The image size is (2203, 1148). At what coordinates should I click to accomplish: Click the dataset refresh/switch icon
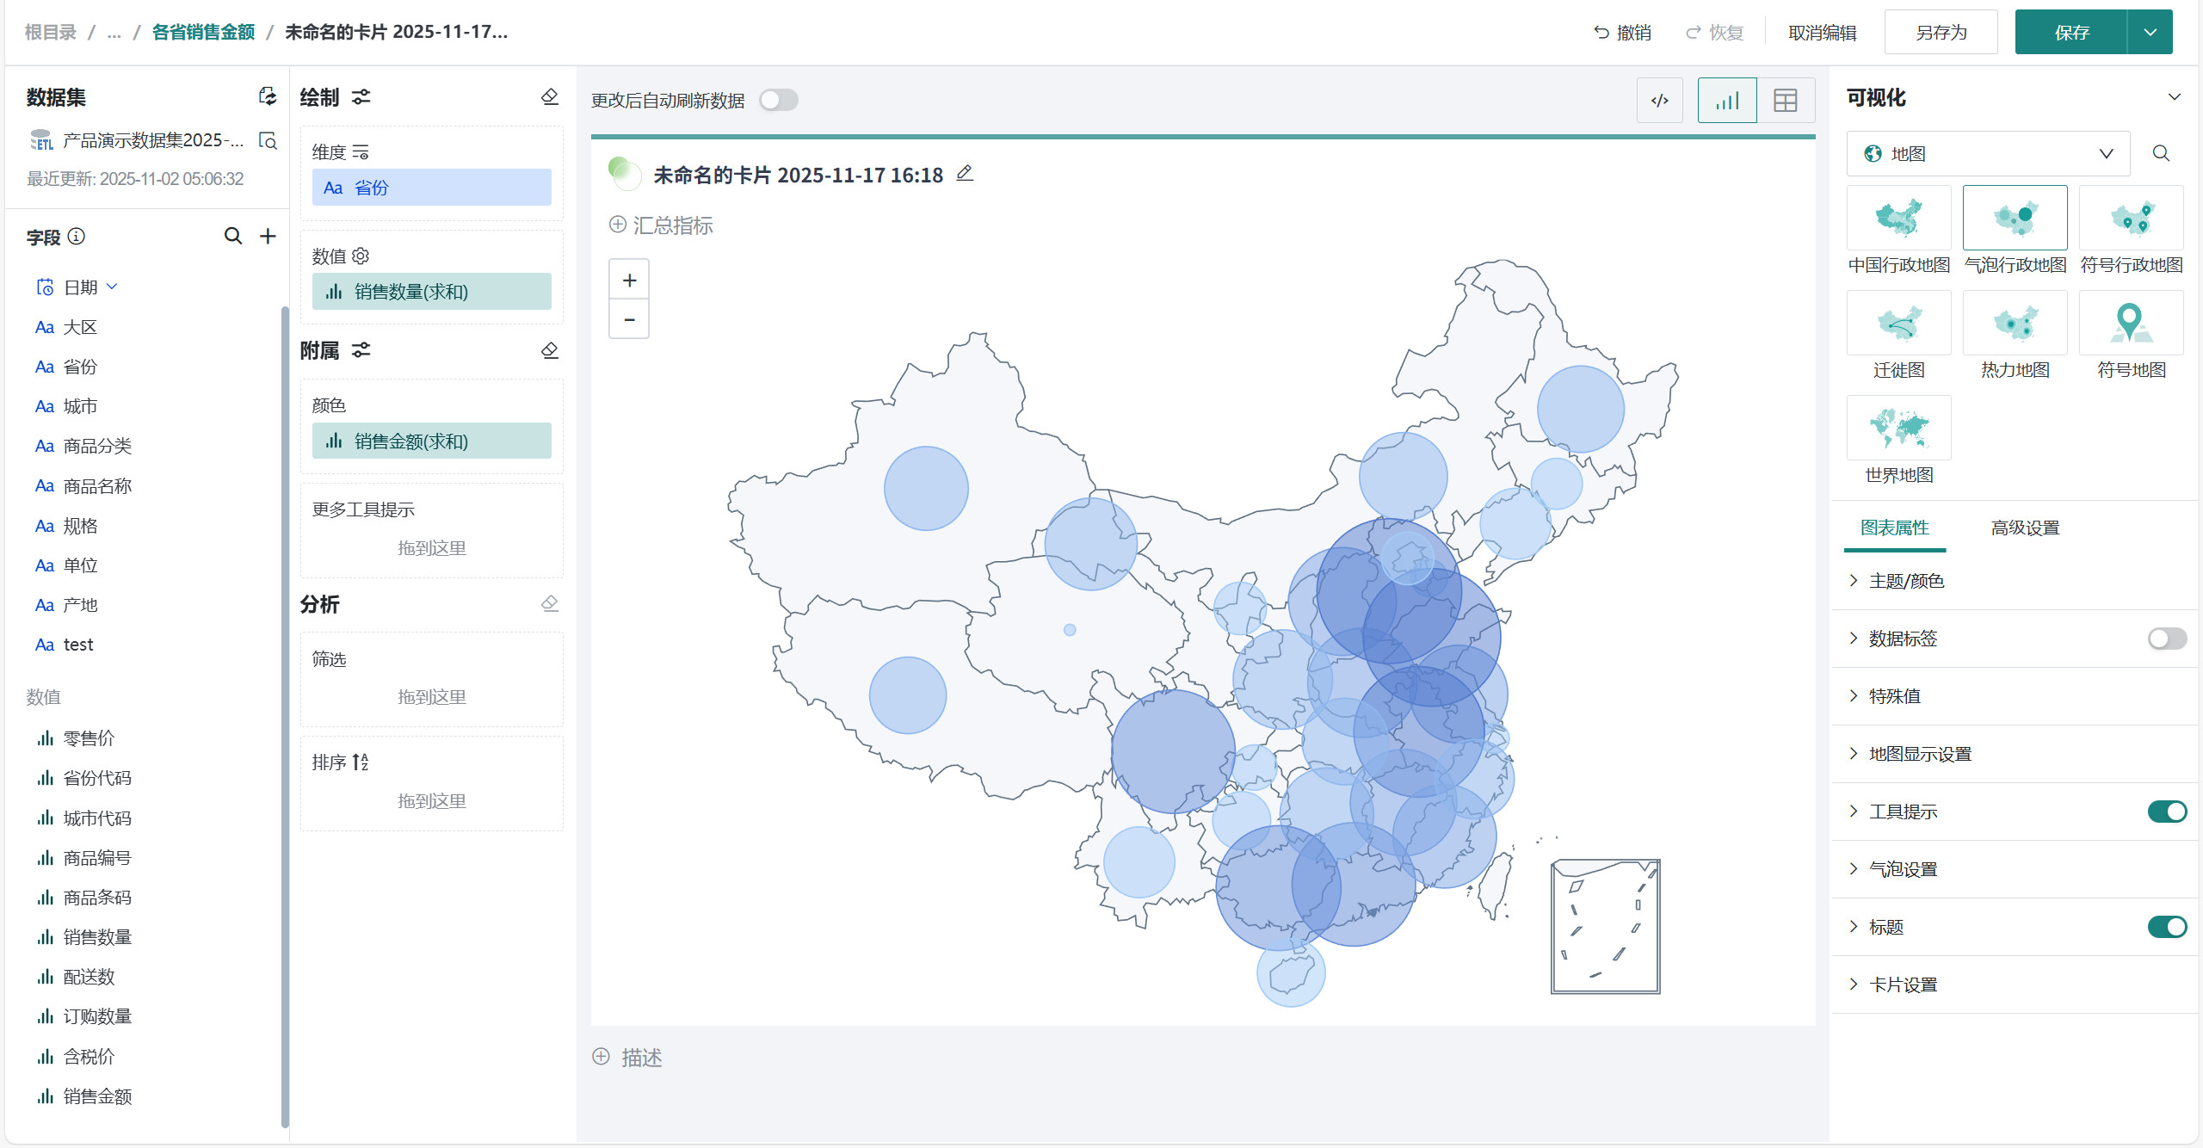[268, 96]
